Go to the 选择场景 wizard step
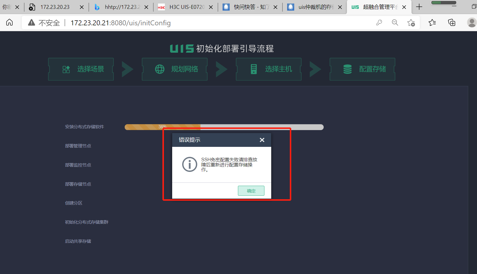477x274 pixels. click(81, 69)
